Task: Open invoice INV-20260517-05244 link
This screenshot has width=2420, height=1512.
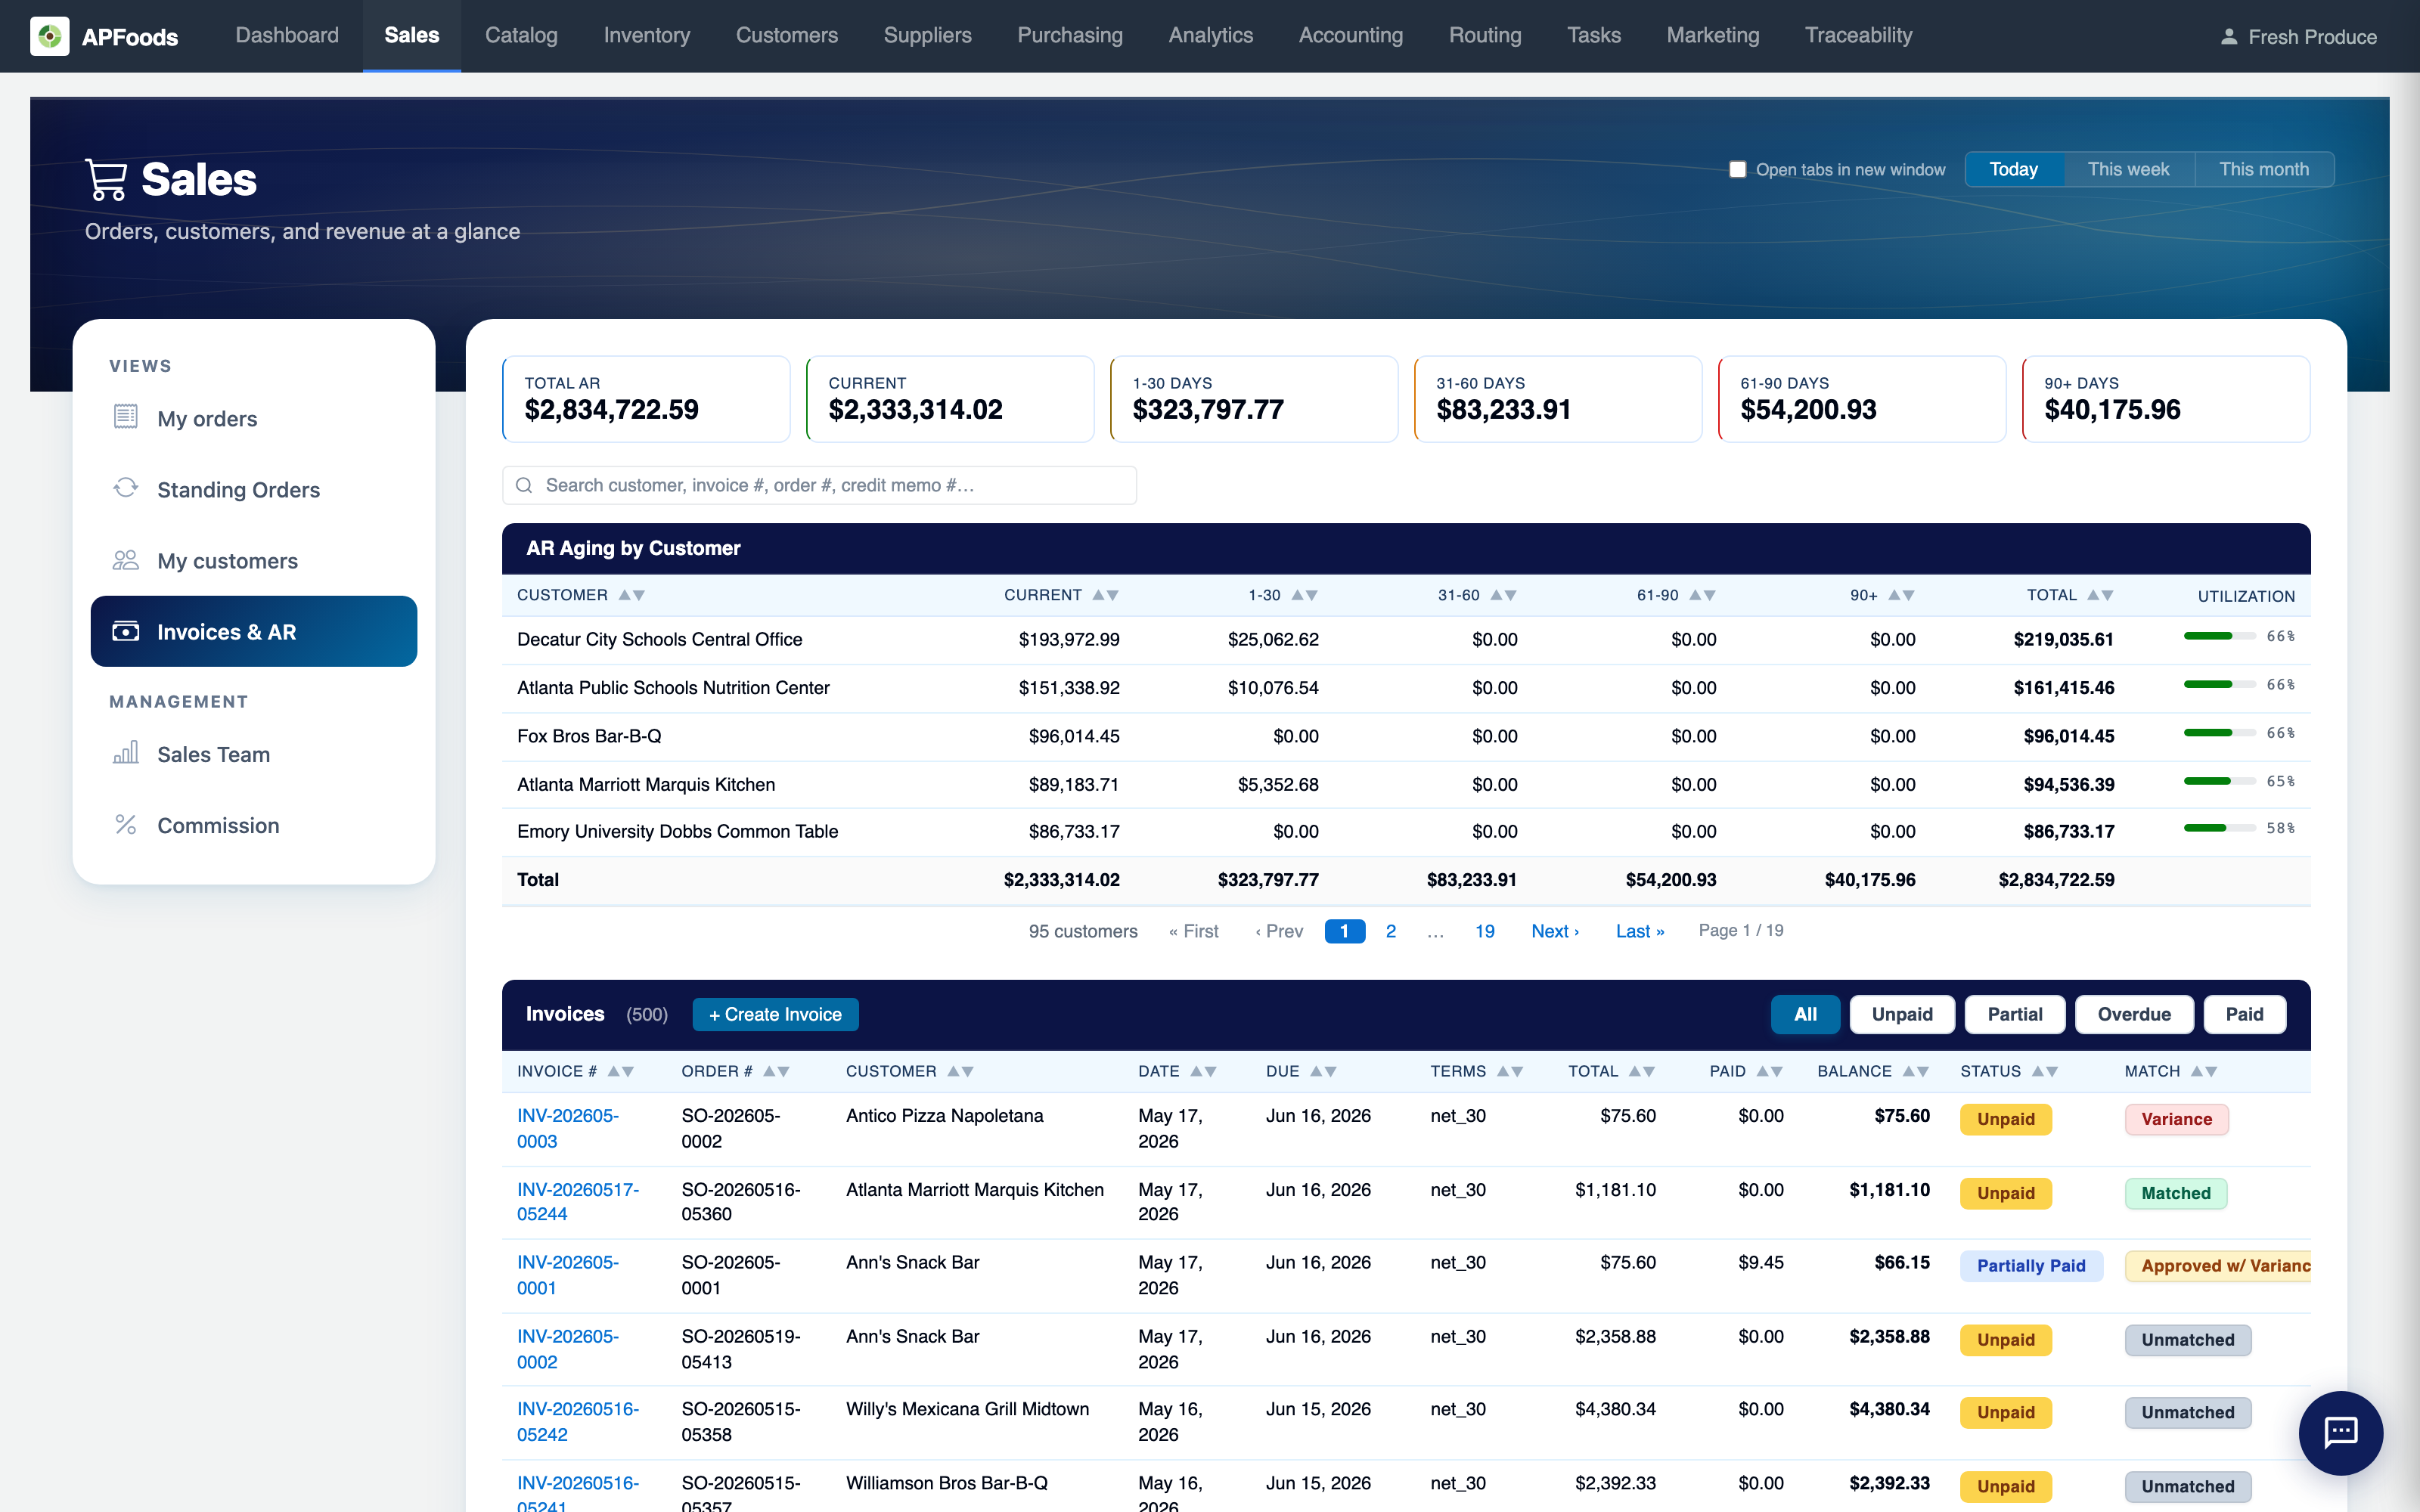Action: point(578,1201)
